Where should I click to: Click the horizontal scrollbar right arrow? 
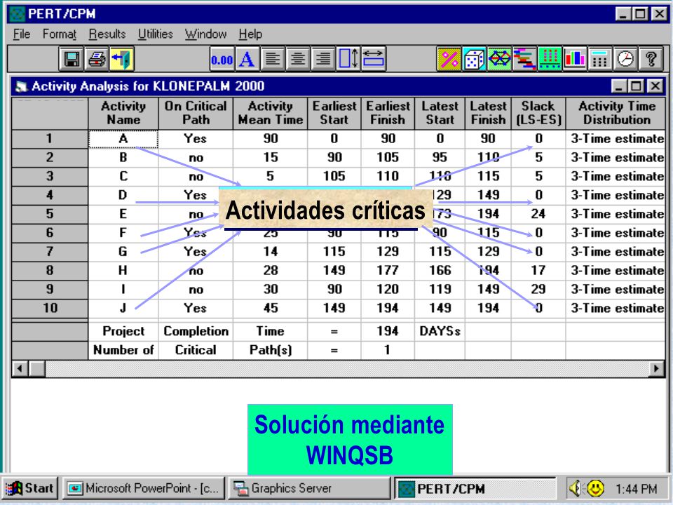(655, 368)
